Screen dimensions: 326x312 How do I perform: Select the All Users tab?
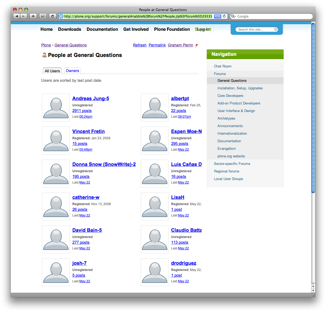52,71
